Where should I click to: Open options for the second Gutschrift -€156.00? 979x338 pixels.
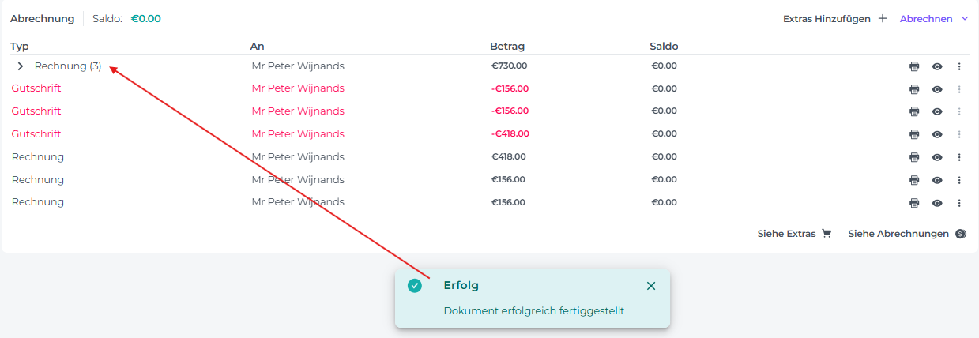(x=959, y=111)
